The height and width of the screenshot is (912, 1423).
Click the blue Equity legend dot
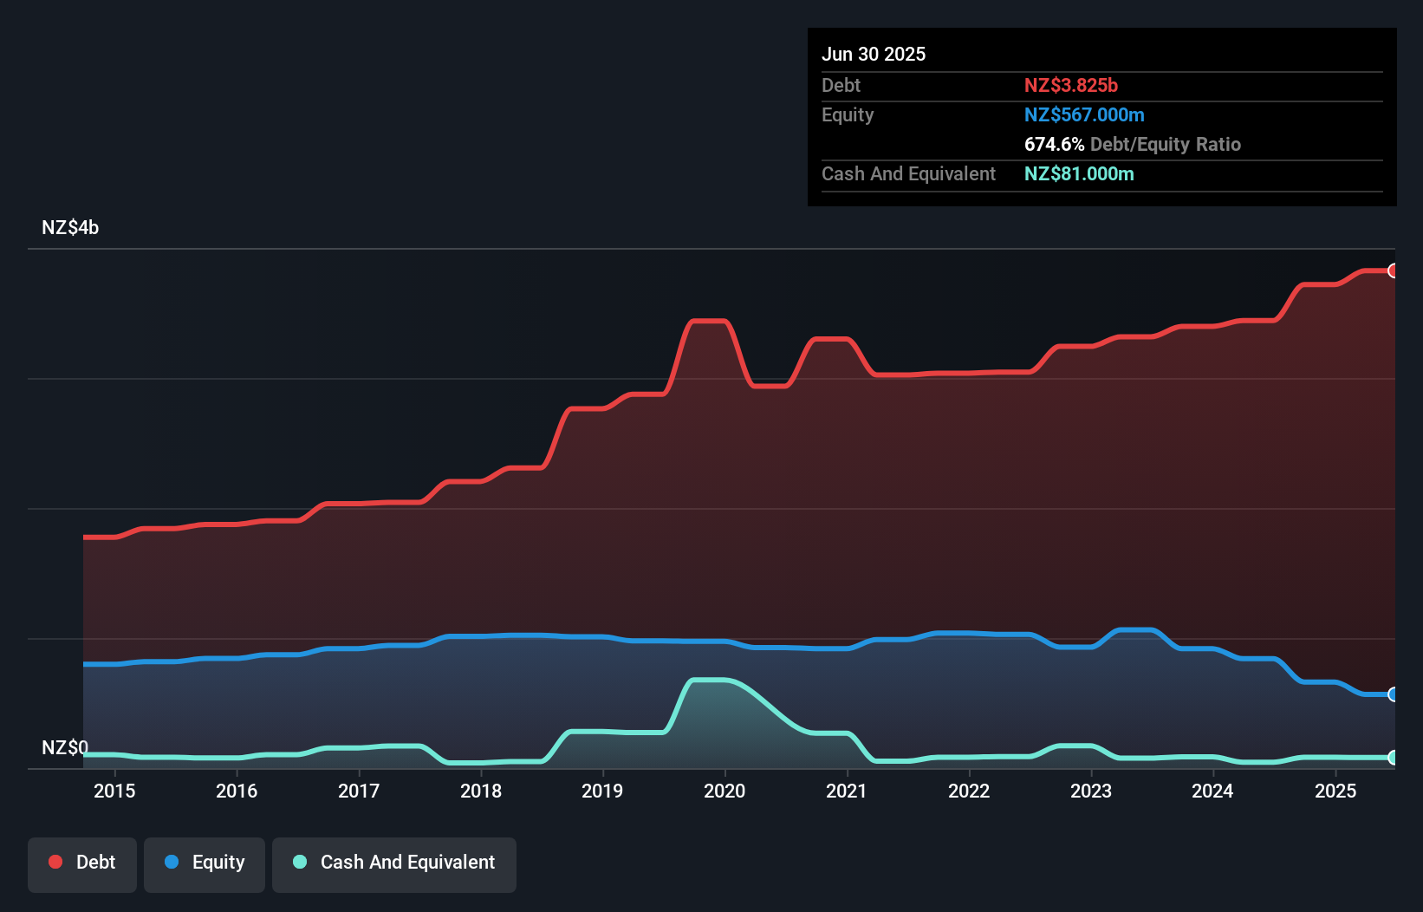[172, 862]
